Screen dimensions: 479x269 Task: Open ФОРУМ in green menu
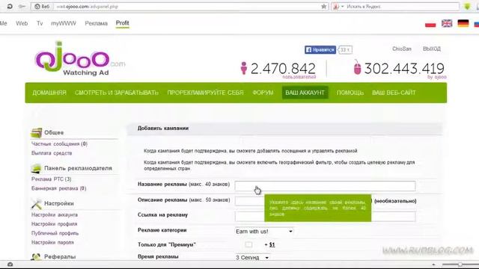point(263,93)
